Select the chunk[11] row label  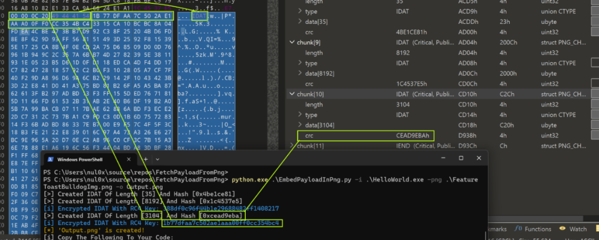point(311,145)
